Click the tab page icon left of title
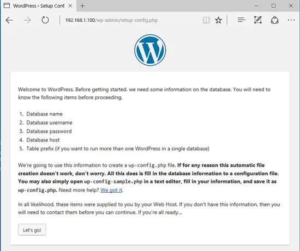Image resolution: width=300 pixels, height=251 pixels. pyautogui.click(x=7, y=5)
